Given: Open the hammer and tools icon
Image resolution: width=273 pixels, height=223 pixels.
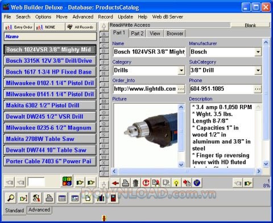Looking at the screenshot, I should (x=36, y=198).
